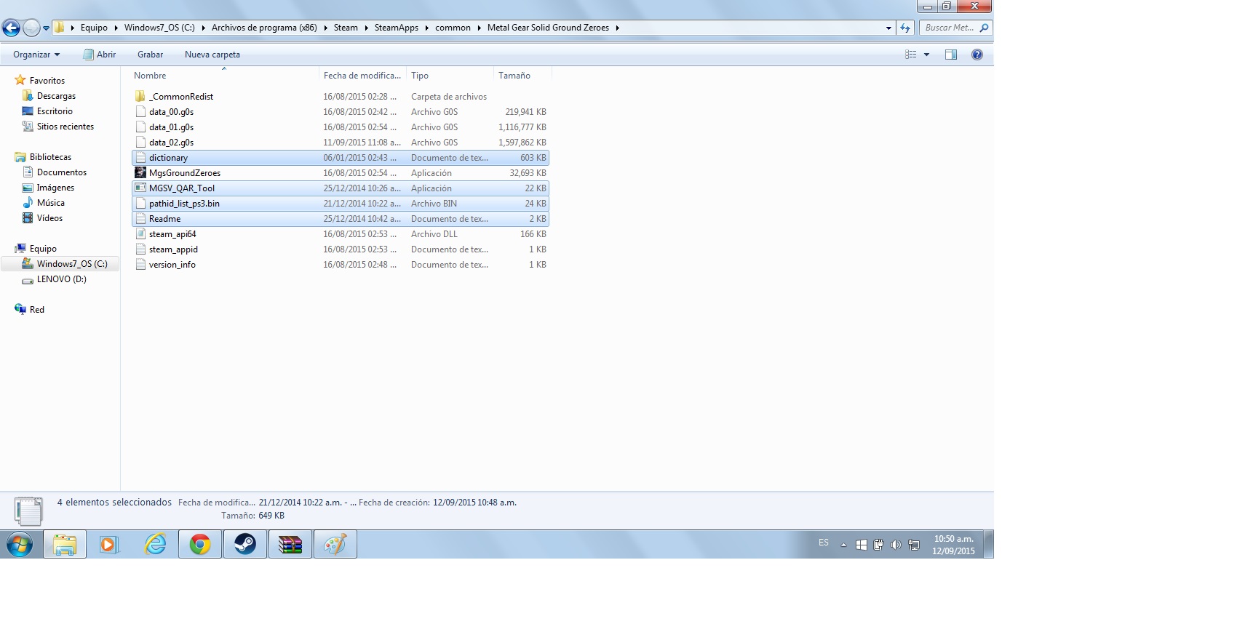Go back with the Explorer back arrow

tap(11, 28)
